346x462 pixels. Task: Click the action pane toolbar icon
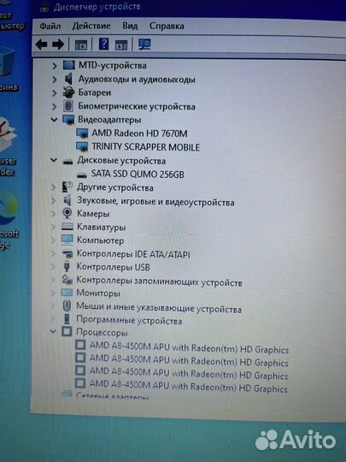click(121, 44)
